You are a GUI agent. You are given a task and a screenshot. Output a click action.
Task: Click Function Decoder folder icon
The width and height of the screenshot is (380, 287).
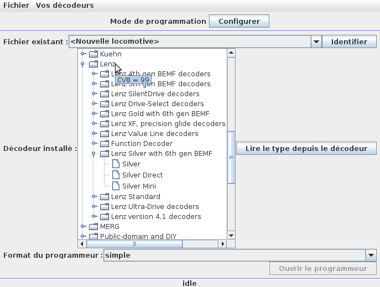(105, 143)
